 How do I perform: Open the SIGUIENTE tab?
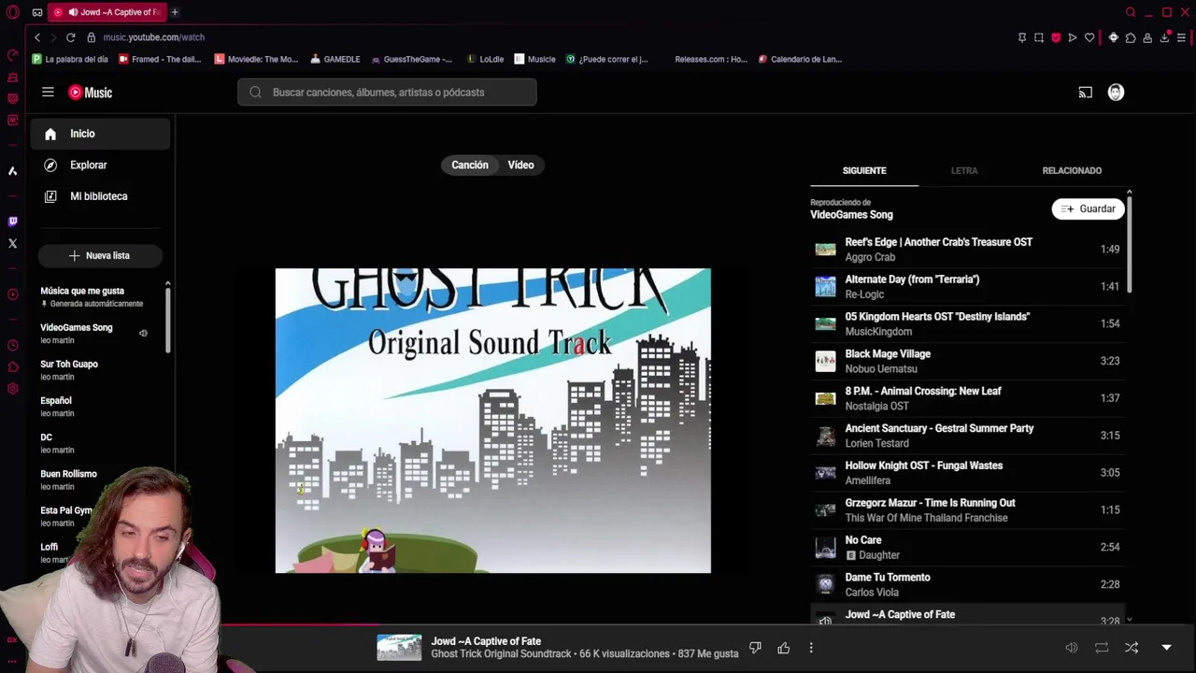[864, 170]
